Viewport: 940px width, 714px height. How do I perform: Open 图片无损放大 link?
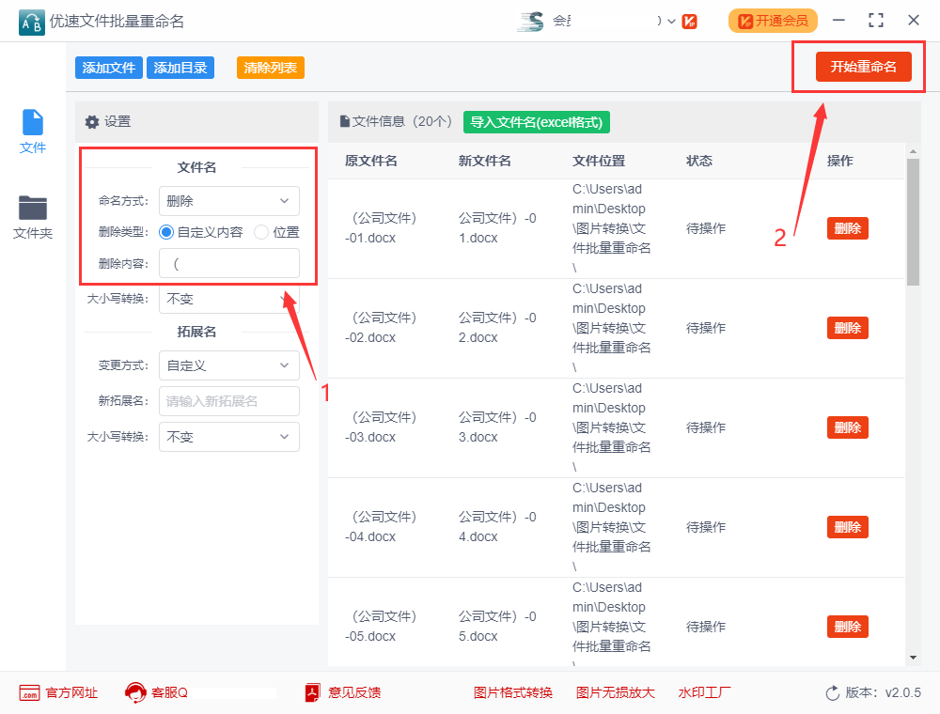click(x=615, y=693)
